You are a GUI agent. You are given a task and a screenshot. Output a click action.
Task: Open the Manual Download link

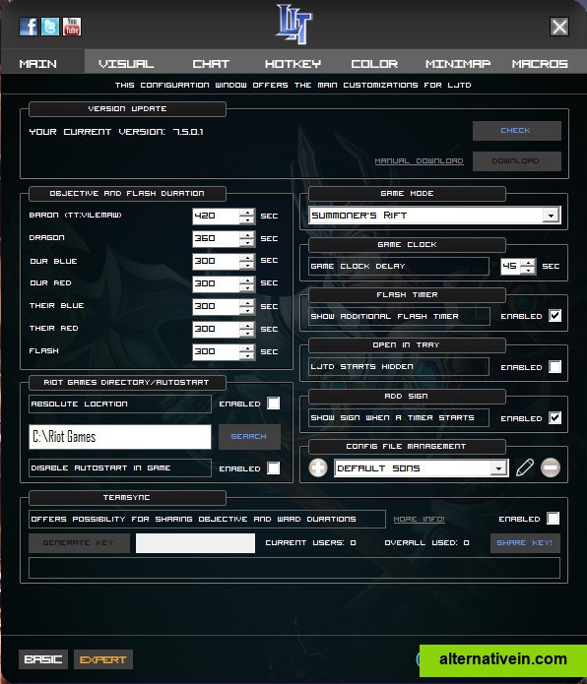pos(419,161)
